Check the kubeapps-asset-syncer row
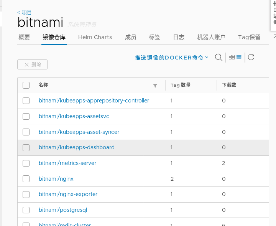 tap(26, 132)
